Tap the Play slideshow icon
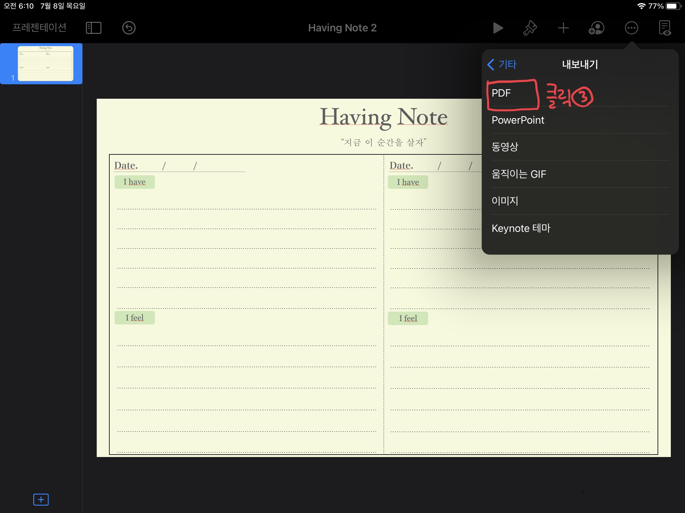Image resolution: width=685 pixels, height=513 pixels. (498, 28)
